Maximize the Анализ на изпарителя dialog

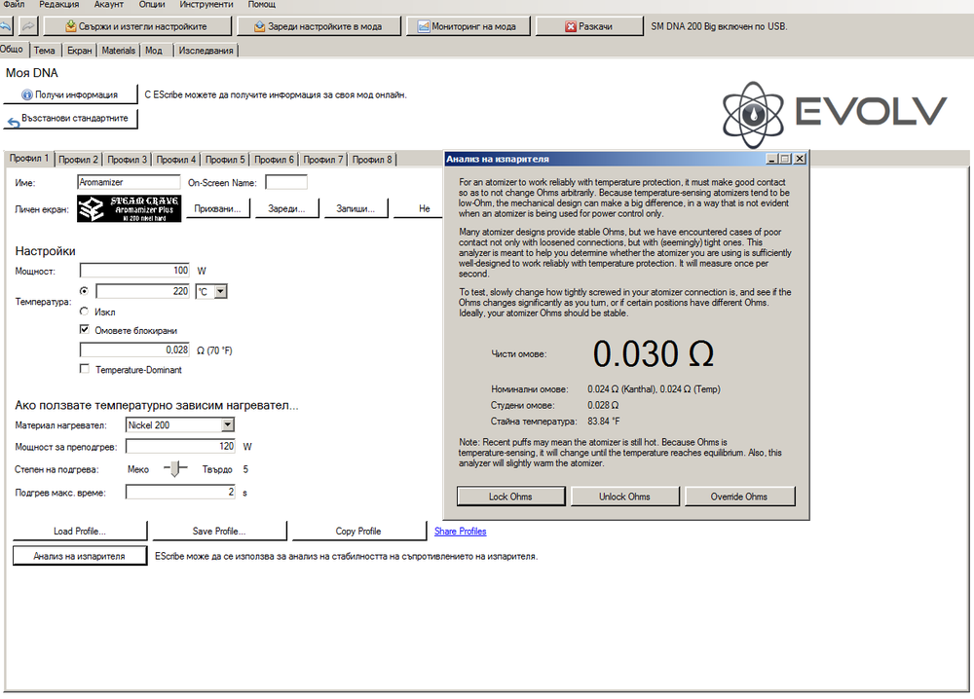(x=784, y=159)
